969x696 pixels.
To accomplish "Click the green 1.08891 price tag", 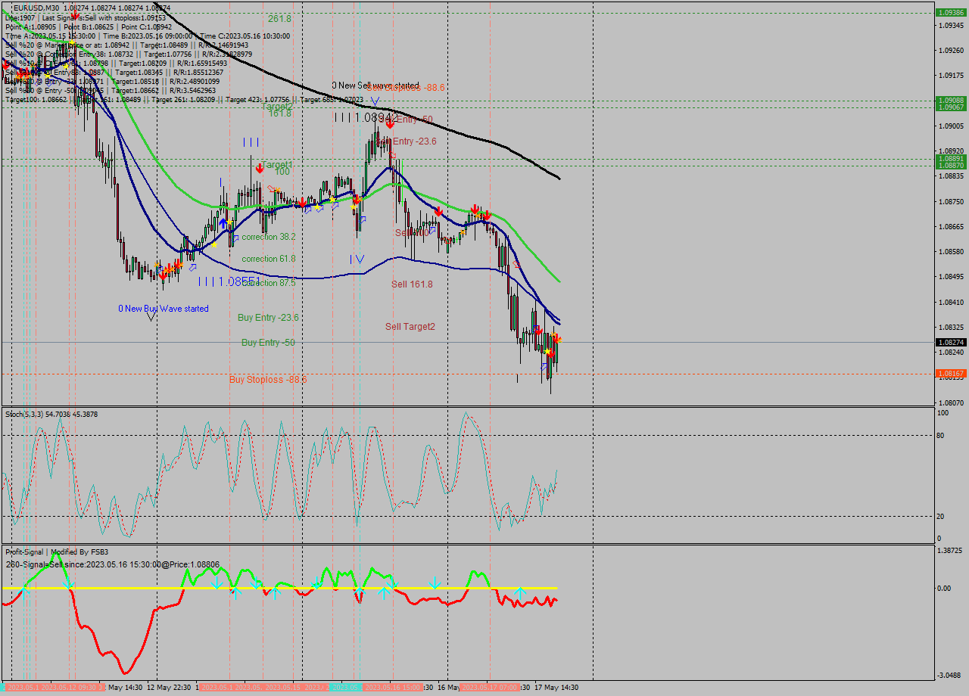I will [951, 158].
